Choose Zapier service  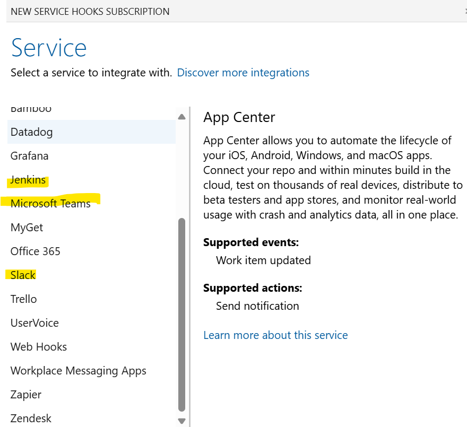coord(91,395)
